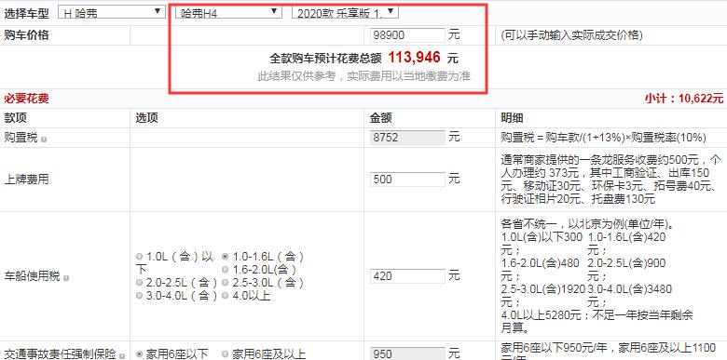Click the 可以手动输入实际成交价格 hint
Image resolution: width=727 pixels, height=360 pixels.
click(571, 35)
